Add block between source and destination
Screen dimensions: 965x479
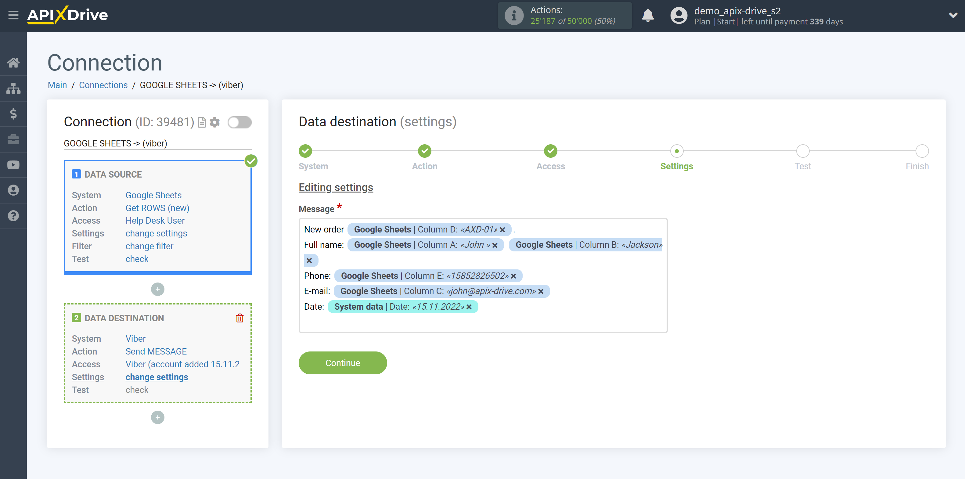[x=158, y=289]
